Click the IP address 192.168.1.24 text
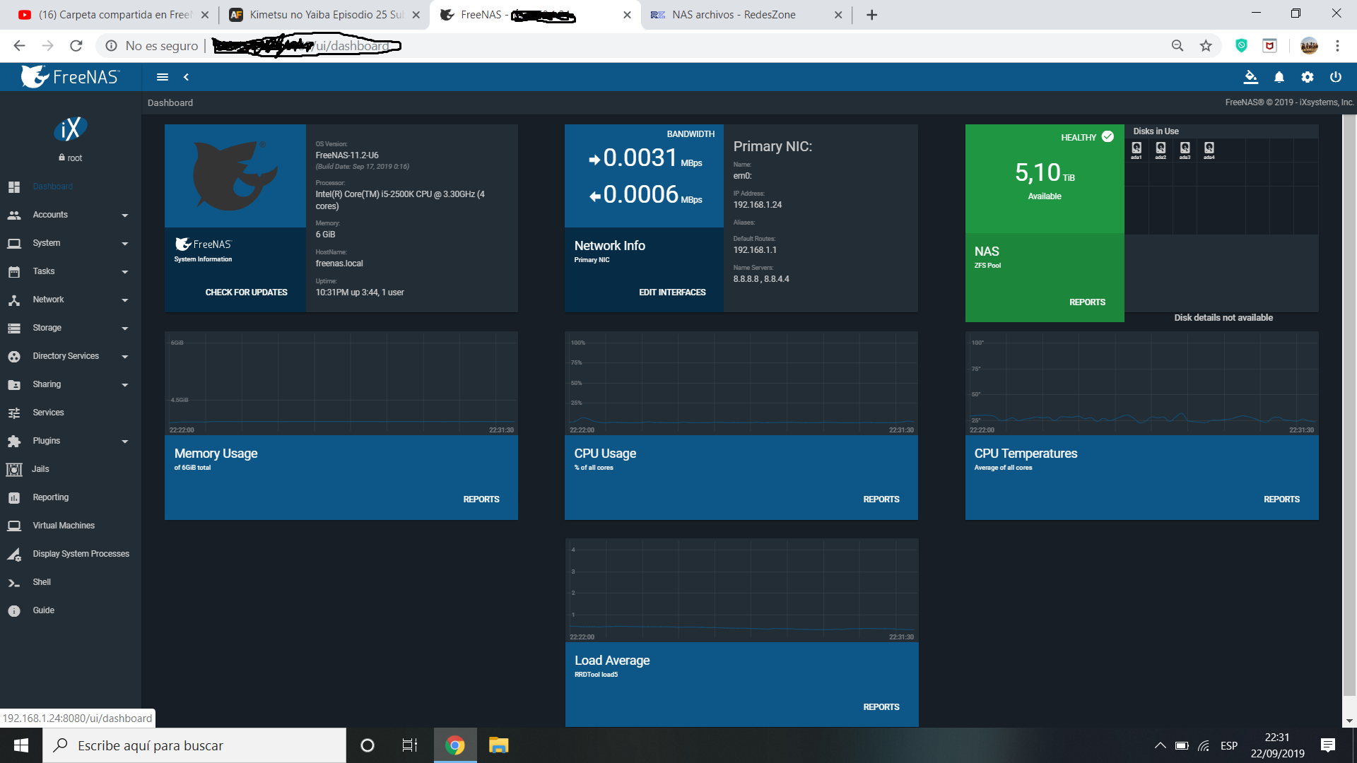1357x763 pixels. [758, 205]
